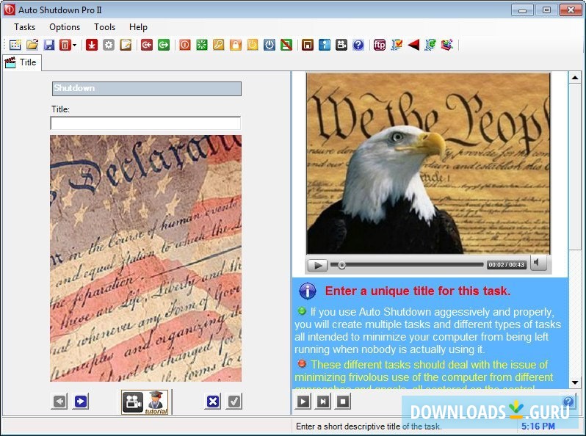Select the Title tab
Viewport: 586px width, 436px height.
click(22, 62)
